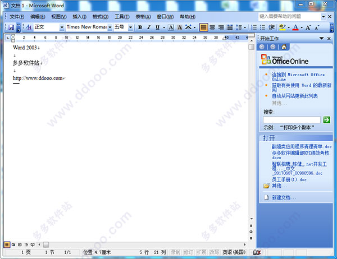
Task: Switch to Web Layout view icon
Action: point(13,244)
